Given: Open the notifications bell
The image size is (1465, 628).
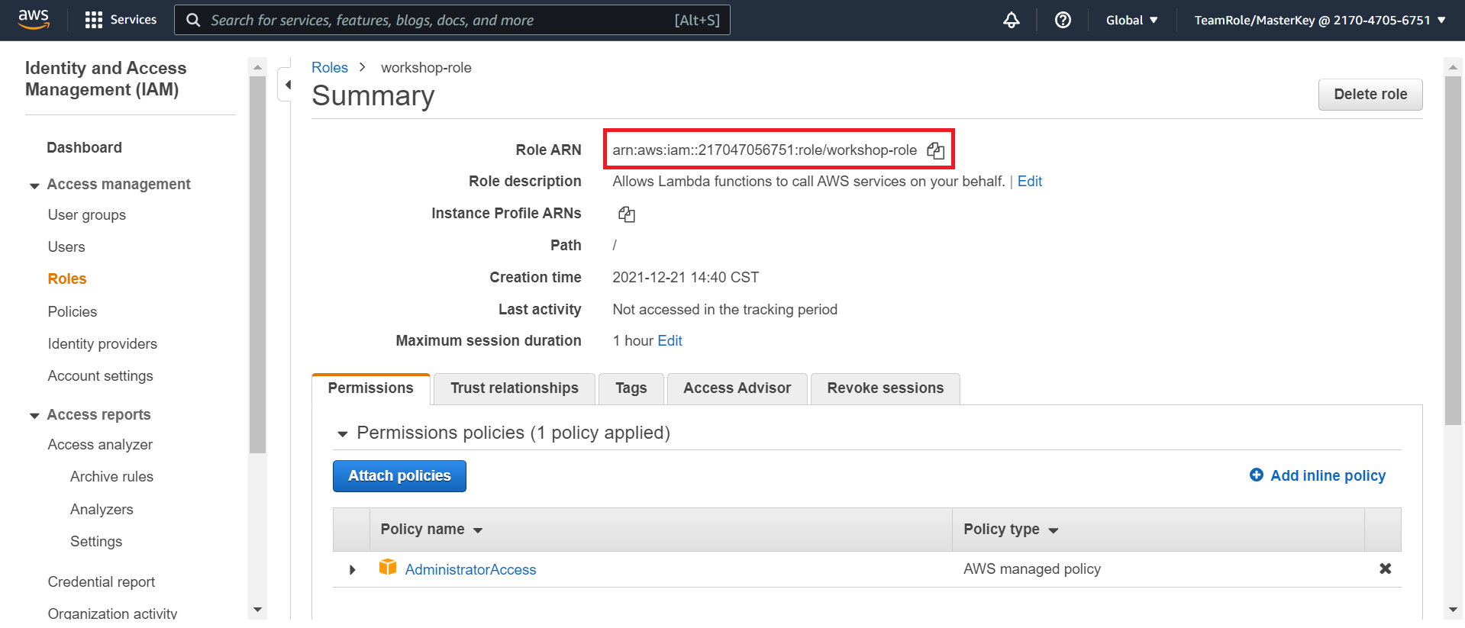Looking at the screenshot, I should (1012, 20).
